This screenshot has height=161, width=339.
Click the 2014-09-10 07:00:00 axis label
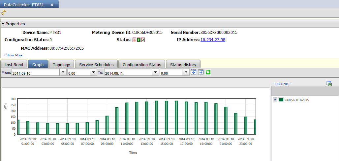[x=87, y=141]
